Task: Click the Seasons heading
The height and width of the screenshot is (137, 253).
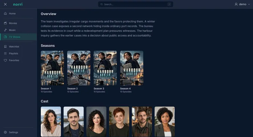Action: click(48, 45)
